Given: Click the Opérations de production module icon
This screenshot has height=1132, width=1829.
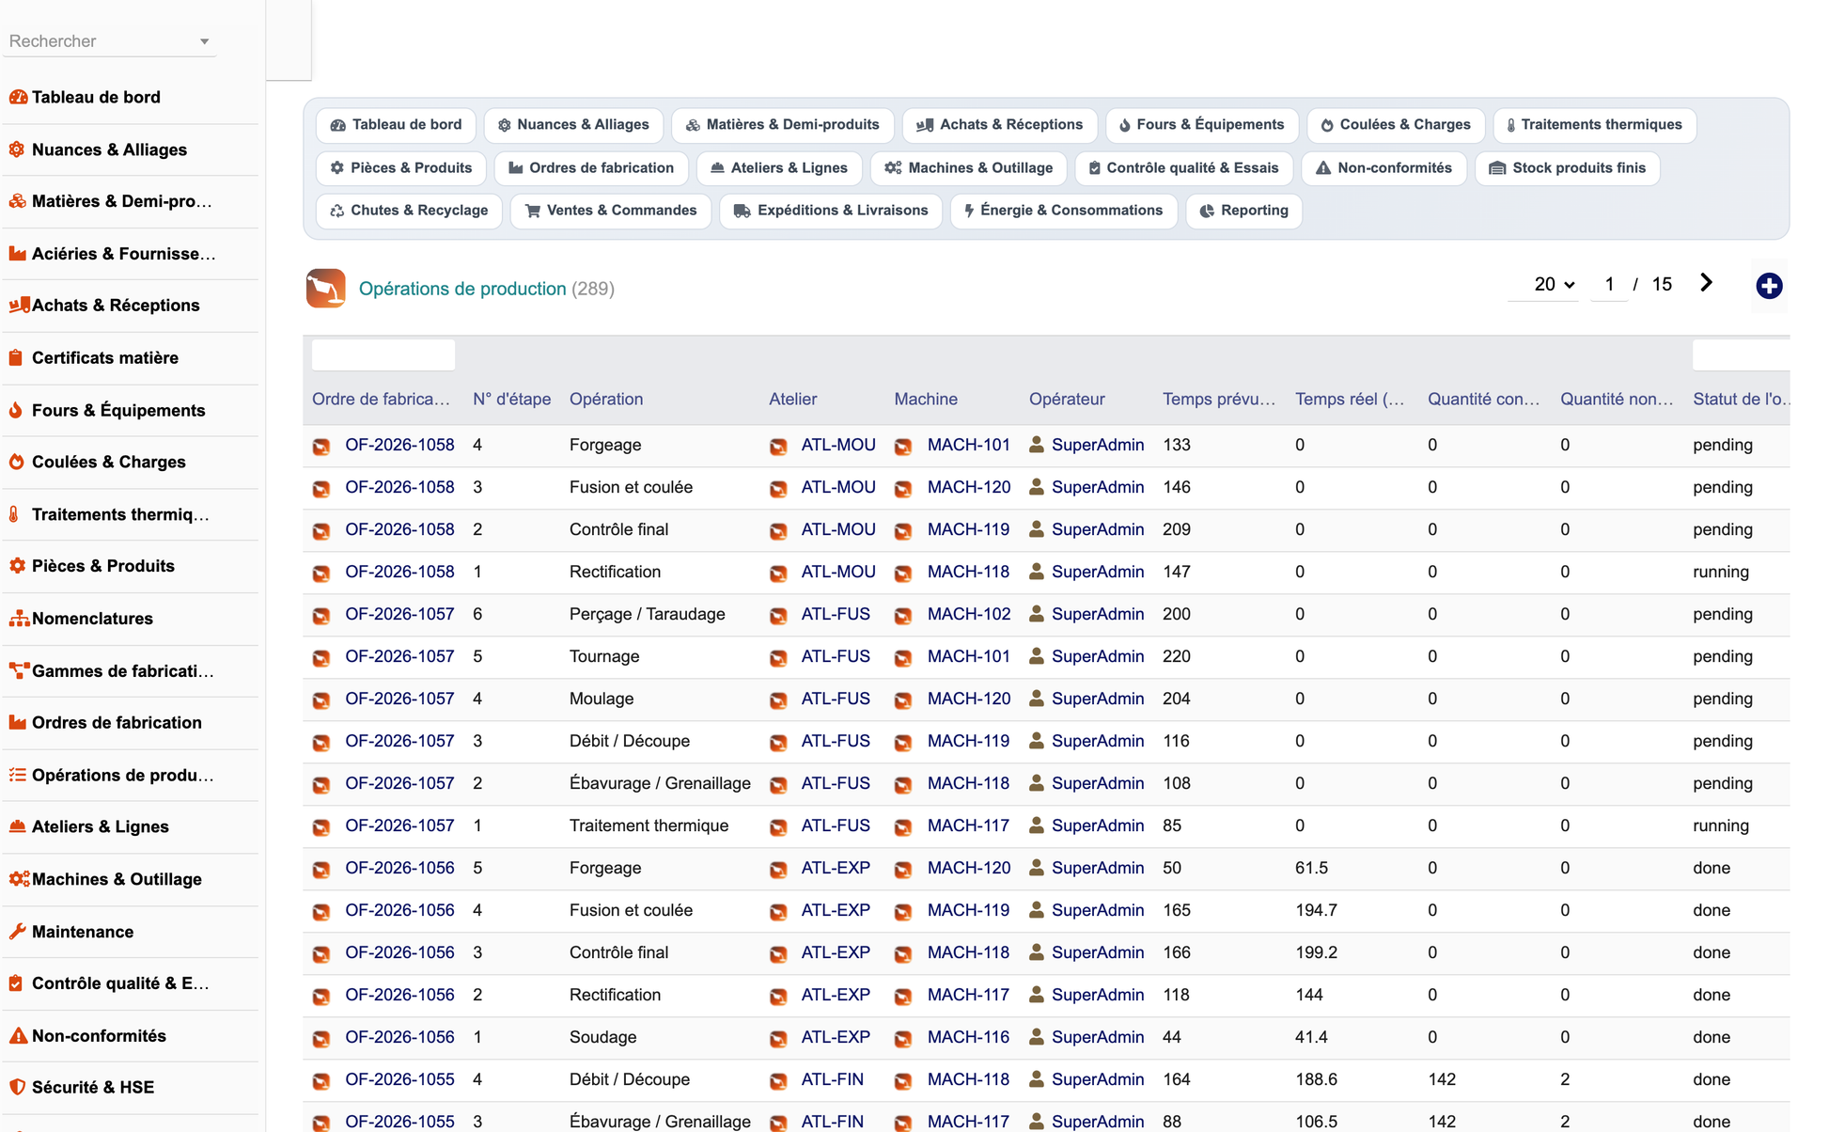Looking at the screenshot, I should 325,289.
